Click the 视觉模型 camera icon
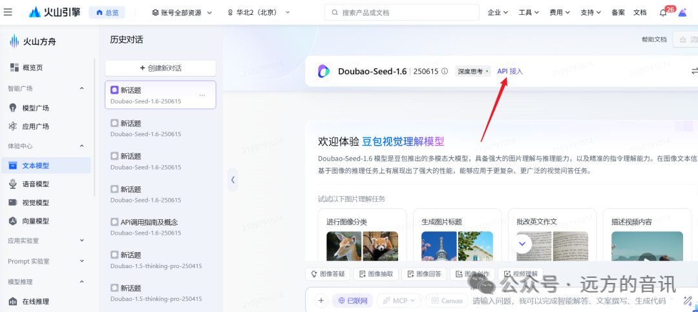The width and height of the screenshot is (698, 312). [x=13, y=202]
